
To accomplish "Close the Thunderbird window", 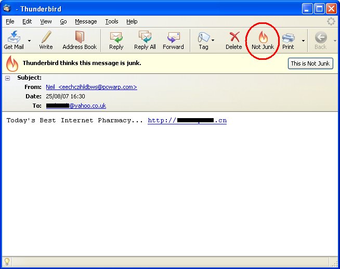I will click(331, 9).
